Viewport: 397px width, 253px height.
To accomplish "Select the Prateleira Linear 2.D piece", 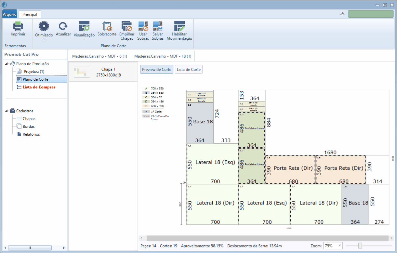I will tap(252, 130).
